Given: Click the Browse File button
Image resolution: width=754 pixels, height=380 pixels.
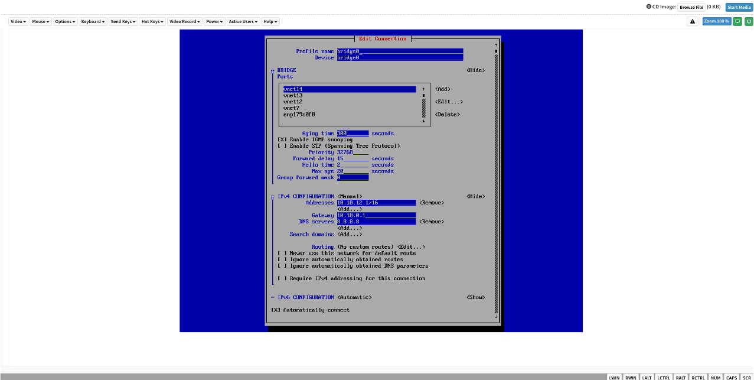Looking at the screenshot, I should (x=691, y=7).
